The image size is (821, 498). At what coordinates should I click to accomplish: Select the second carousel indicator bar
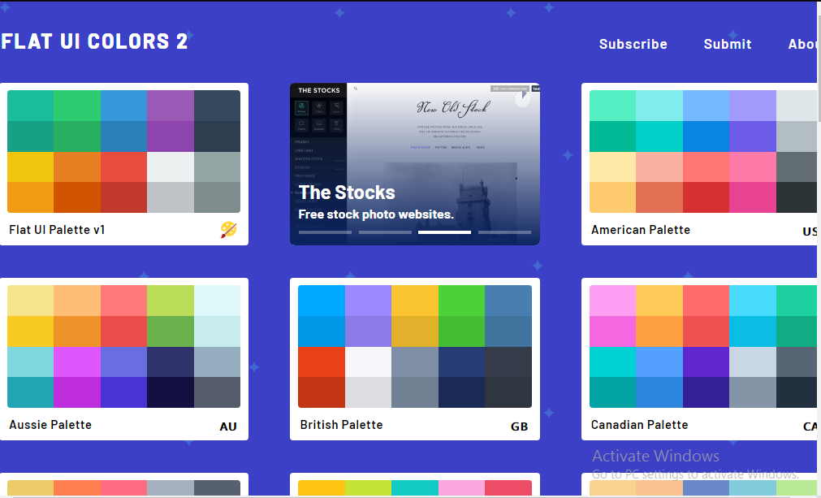pos(385,232)
